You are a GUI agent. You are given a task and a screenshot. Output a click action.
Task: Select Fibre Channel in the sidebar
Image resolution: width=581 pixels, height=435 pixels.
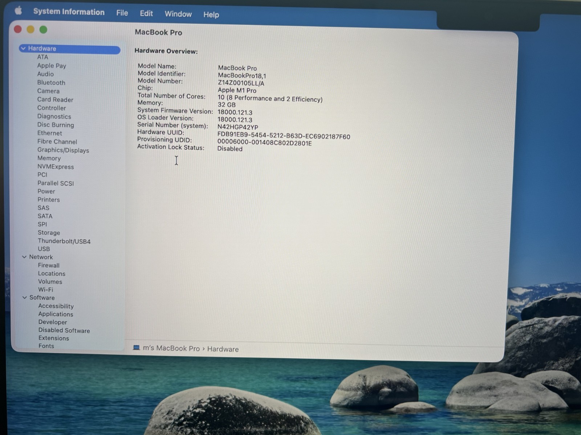pyautogui.click(x=57, y=142)
